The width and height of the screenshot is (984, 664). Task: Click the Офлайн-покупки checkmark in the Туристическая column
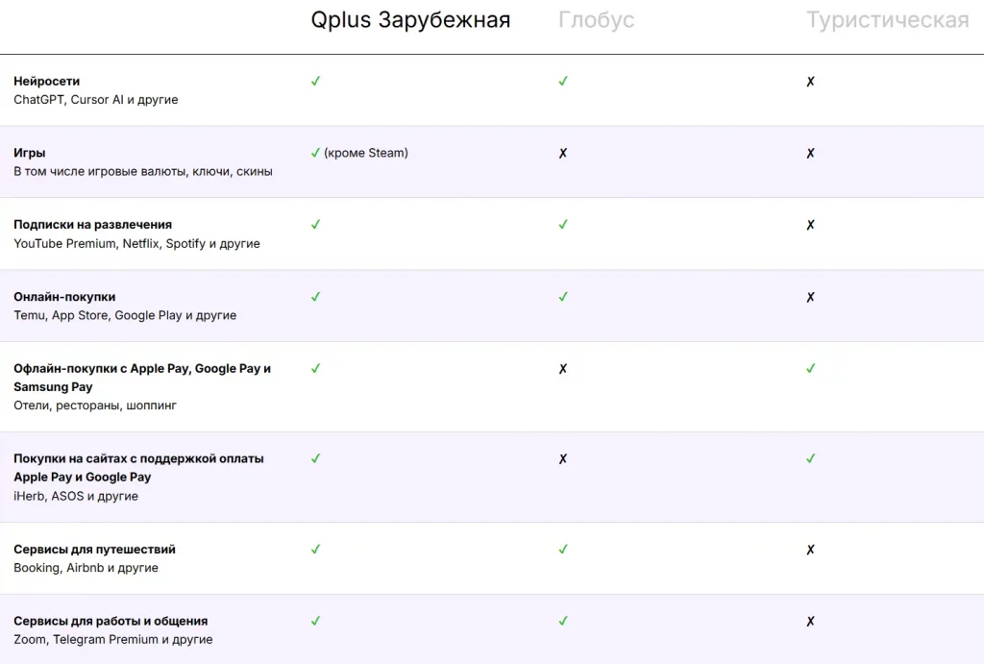click(810, 368)
